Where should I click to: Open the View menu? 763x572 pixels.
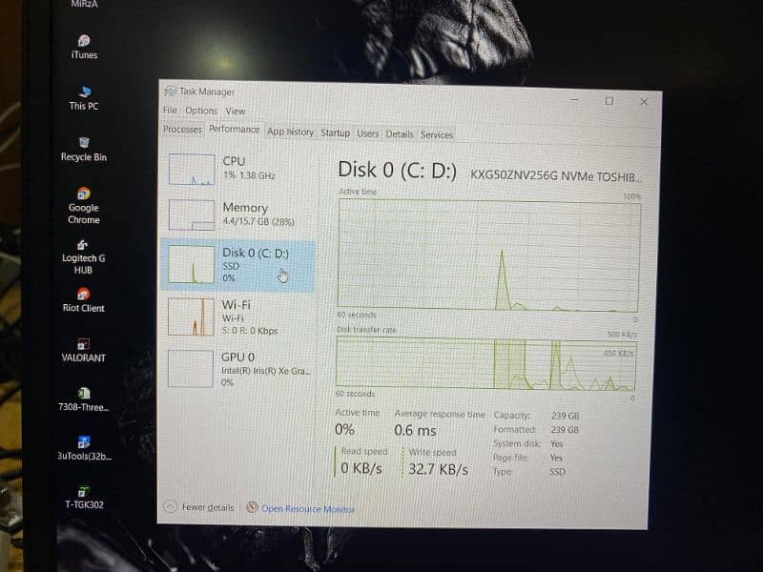point(236,111)
